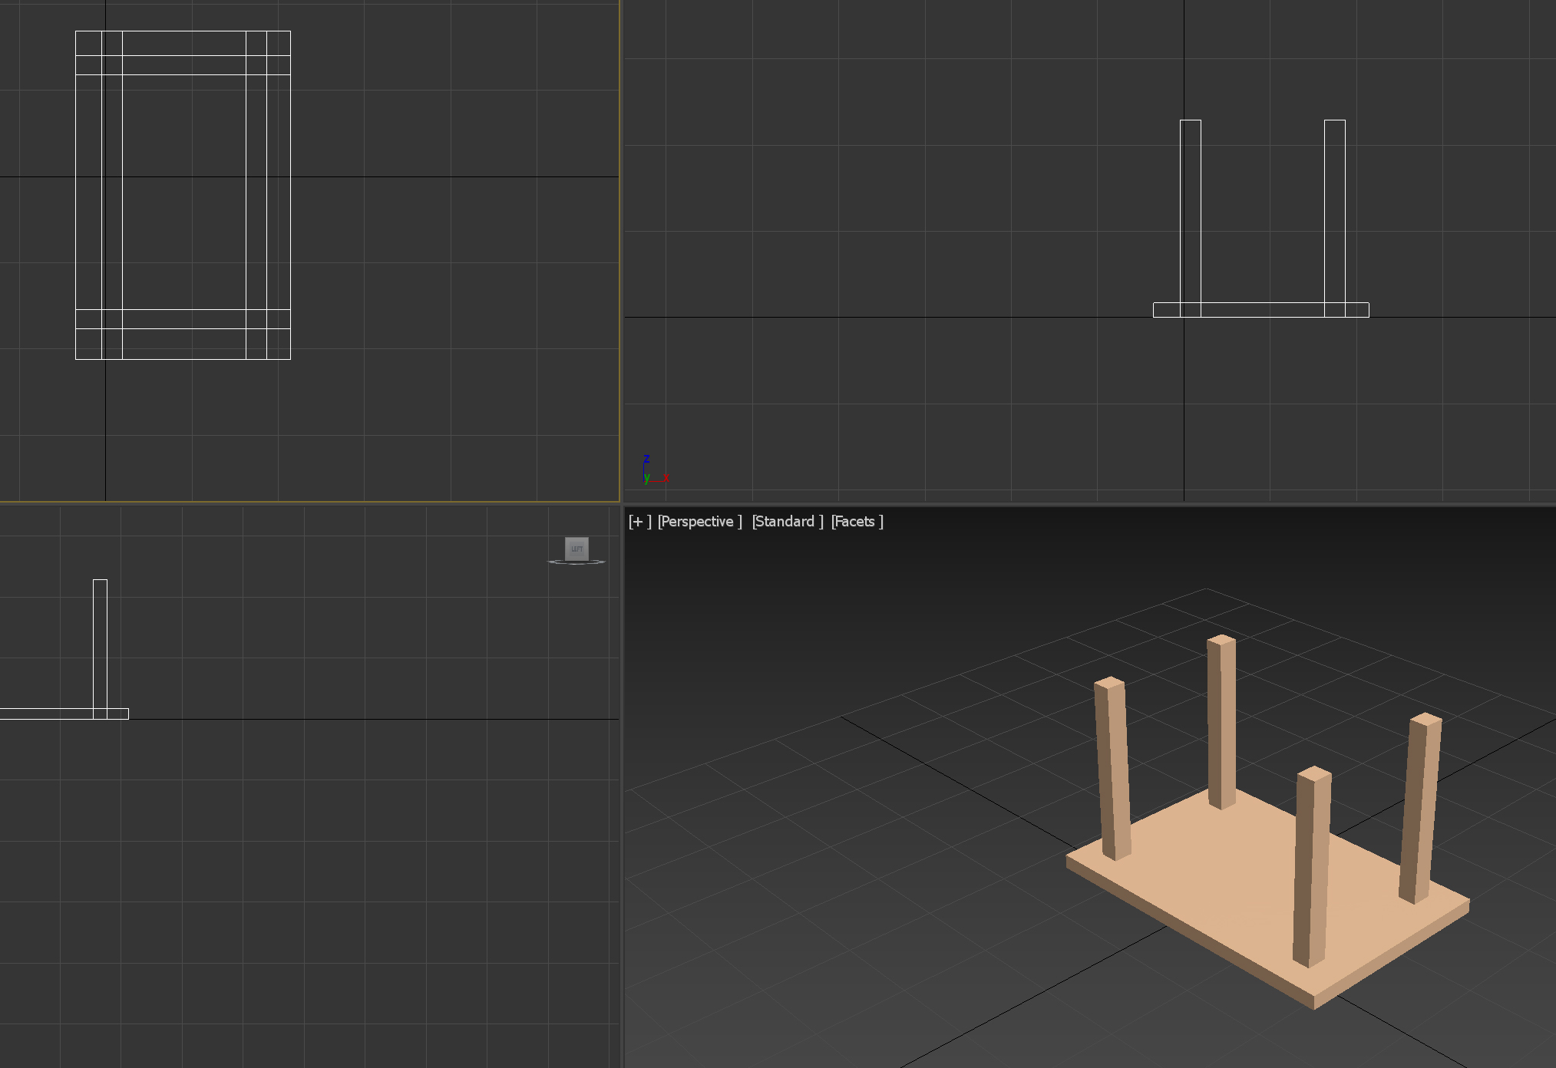Click the LEFT face of the ViewCube

576,548
